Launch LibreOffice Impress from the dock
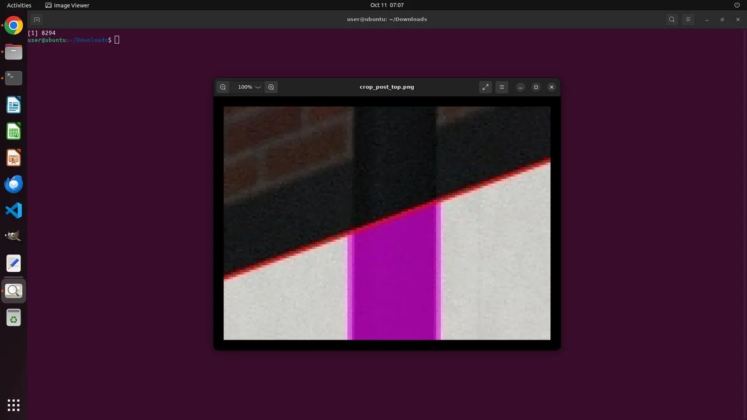747x420 pixels. tap(13, 158)
